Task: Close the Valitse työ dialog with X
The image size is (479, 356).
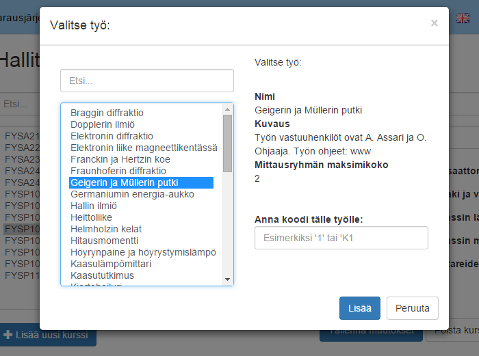Action: (434, 23)
